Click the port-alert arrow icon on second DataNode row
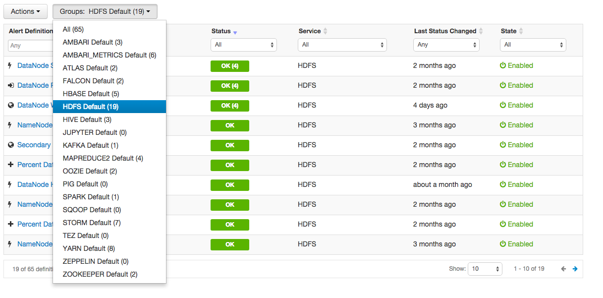Screen dimensions: 603x298 tap(11, 85)
